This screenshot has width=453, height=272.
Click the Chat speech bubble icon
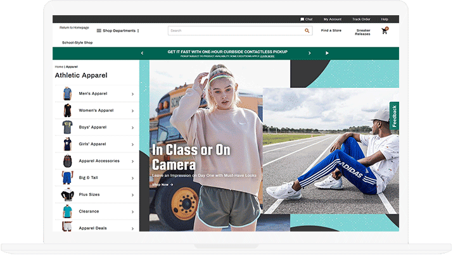point(302,20)
